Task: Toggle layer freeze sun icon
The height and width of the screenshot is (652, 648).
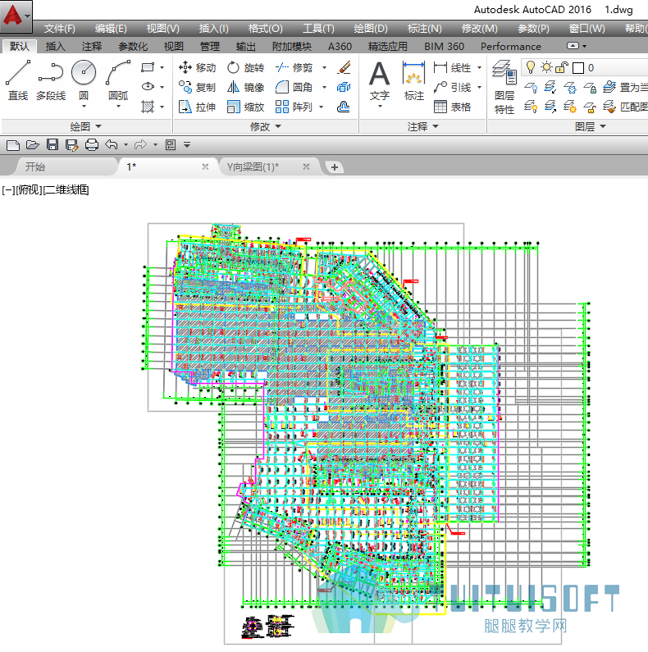Action: click(546, 67)
